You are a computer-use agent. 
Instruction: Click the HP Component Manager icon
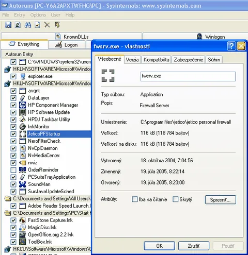pyautogui.click(x=22, y=105)
